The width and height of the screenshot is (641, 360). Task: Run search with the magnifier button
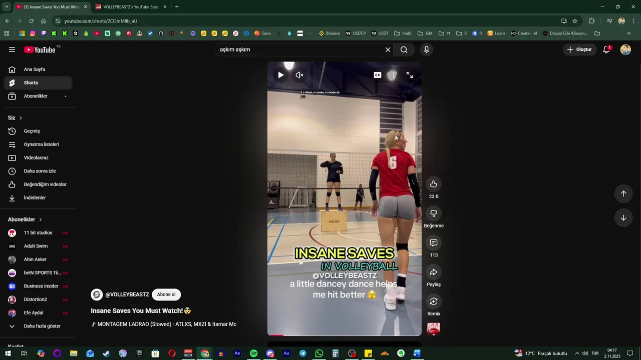click(404, 49)
